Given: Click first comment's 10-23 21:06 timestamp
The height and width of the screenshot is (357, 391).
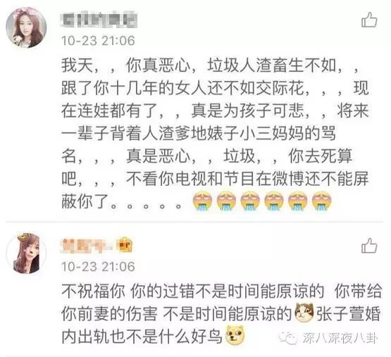Looking at the screenshot, I should click(x=98, y=41).
